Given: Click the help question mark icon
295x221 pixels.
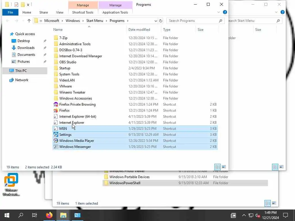Looking at the screenshot, I should pos(225,12).
